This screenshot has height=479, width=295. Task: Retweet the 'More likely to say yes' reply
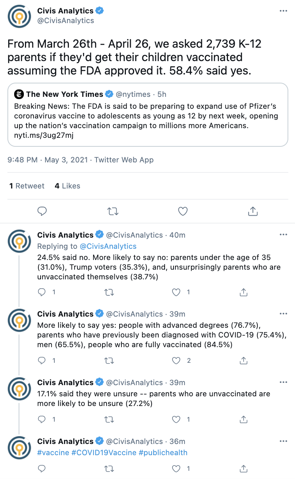tap(109, 361)
